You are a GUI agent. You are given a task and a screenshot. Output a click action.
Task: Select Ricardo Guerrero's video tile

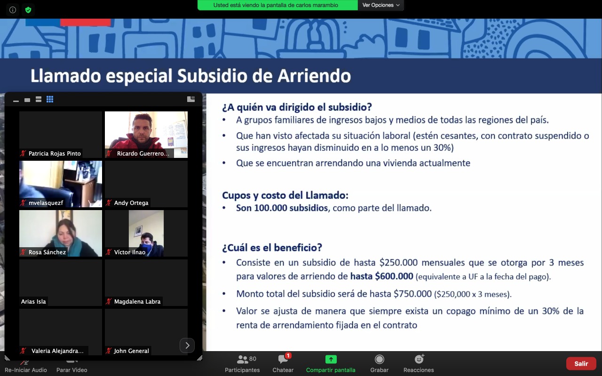pyautogui.click(x=146, y=134)
